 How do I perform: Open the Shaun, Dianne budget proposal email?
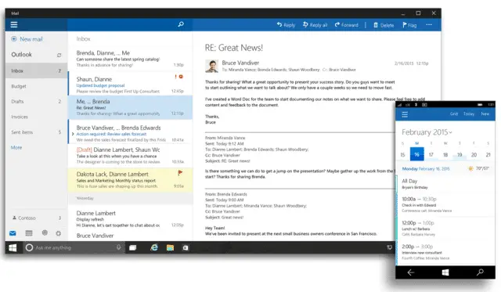tap(130, 84)
